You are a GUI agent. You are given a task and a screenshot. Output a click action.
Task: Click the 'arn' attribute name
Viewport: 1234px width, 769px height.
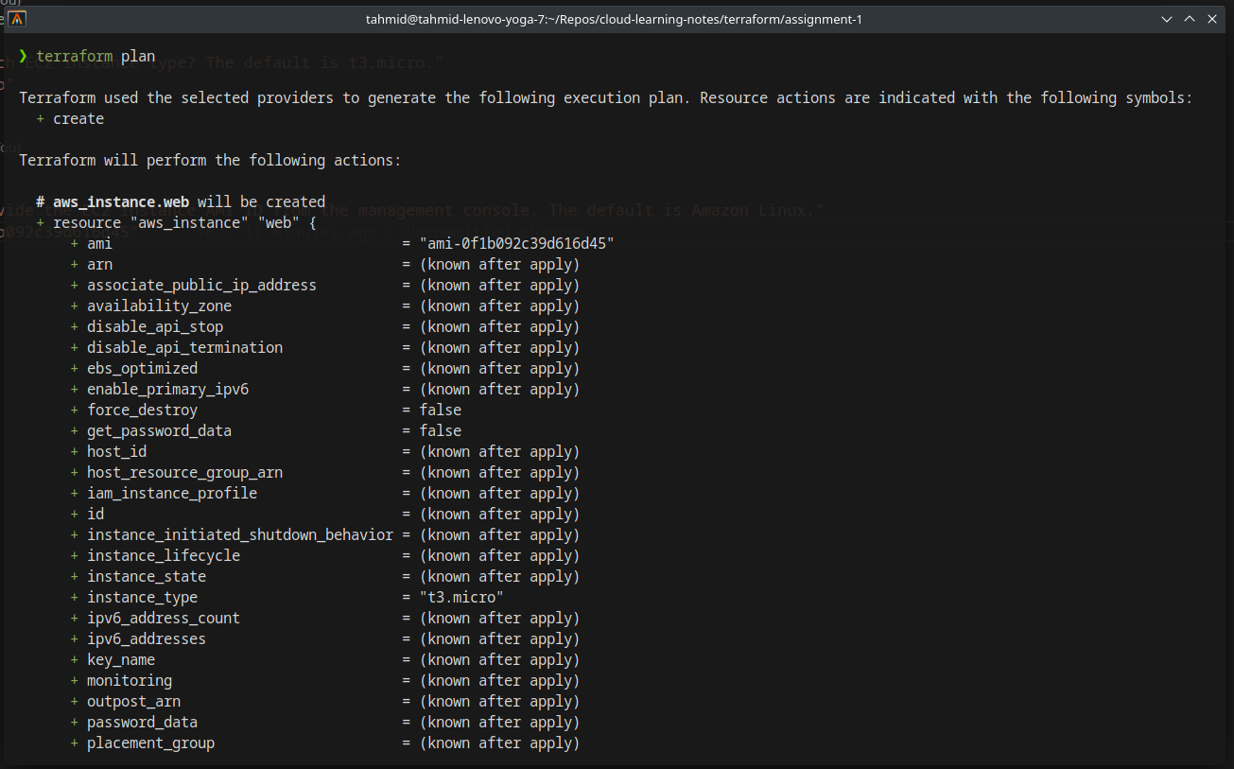(x=100, y=265)
